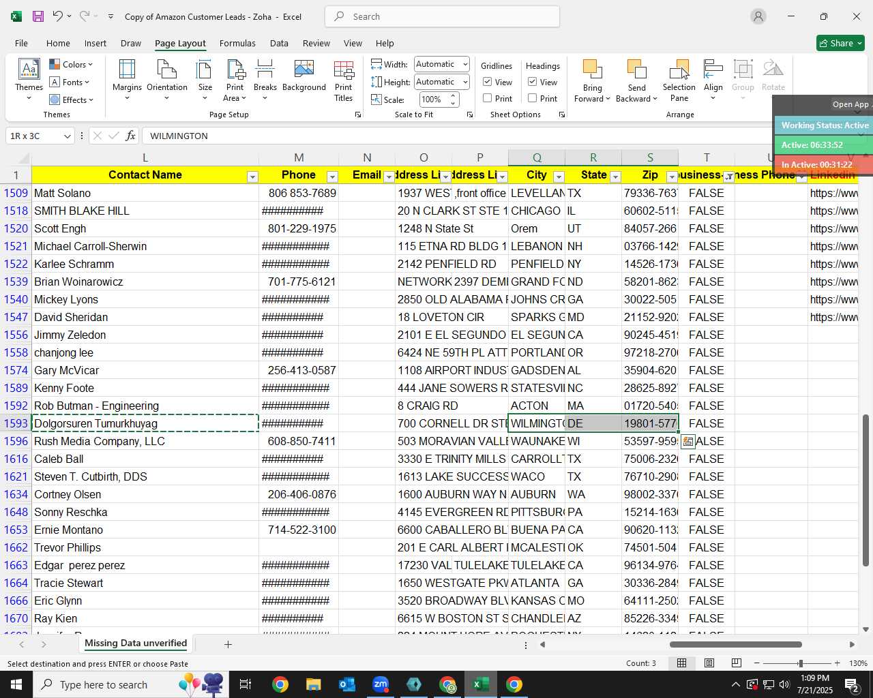This screenshot has height=698, width=873.
Task: Click the formula bar showing WILMINGTON
Action: (457, 136)
